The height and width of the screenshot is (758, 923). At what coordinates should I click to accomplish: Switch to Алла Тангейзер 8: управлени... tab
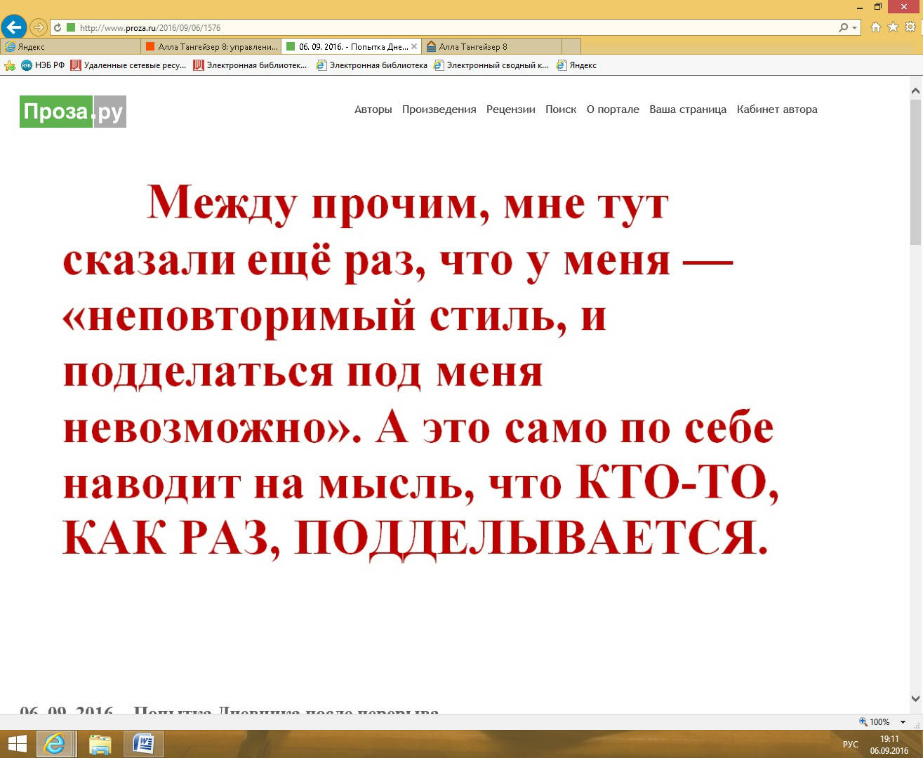211,47
